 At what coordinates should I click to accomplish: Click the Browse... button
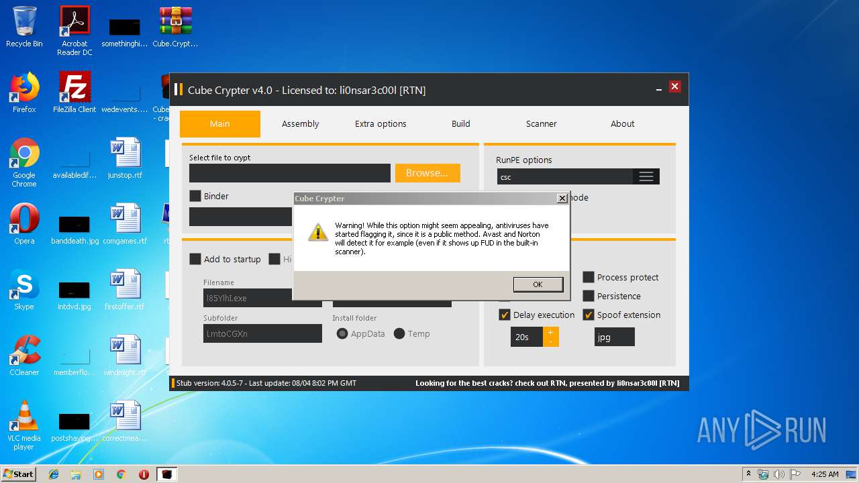click(x=427, y=173)
